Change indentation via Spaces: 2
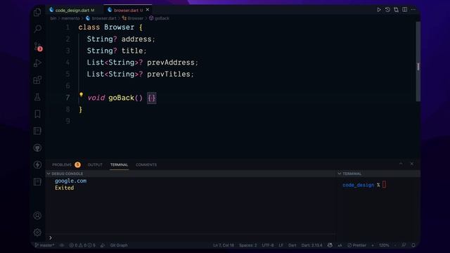This screenshot has height=253, width=450. pyautogui.click(x=248, y=245)
